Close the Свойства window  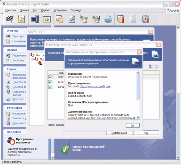pos(151,32)
